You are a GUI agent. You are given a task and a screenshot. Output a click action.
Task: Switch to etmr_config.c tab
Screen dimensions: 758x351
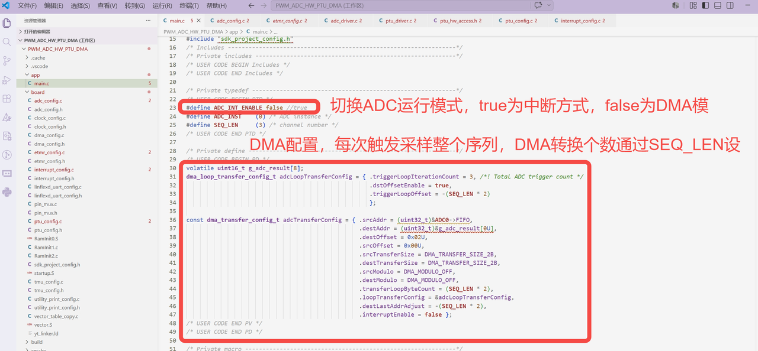coord(289,21)
